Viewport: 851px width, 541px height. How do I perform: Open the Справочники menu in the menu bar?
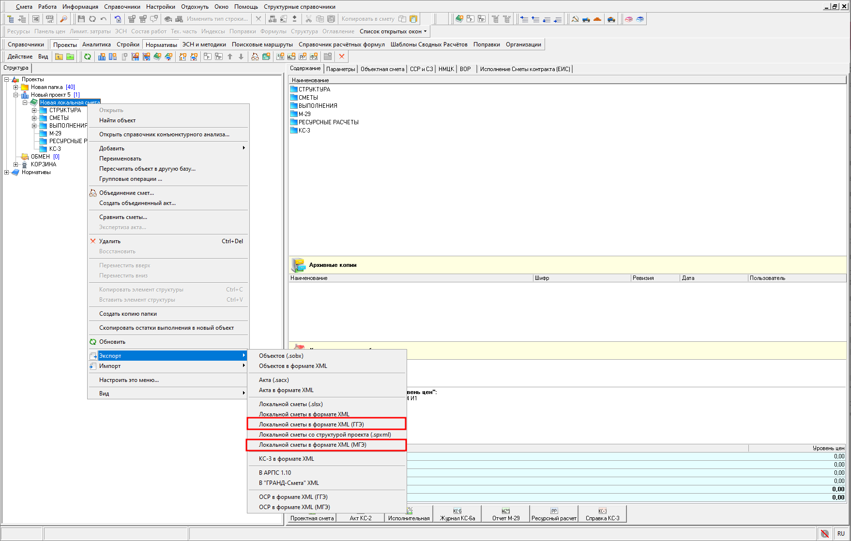[x=122, y=7]
